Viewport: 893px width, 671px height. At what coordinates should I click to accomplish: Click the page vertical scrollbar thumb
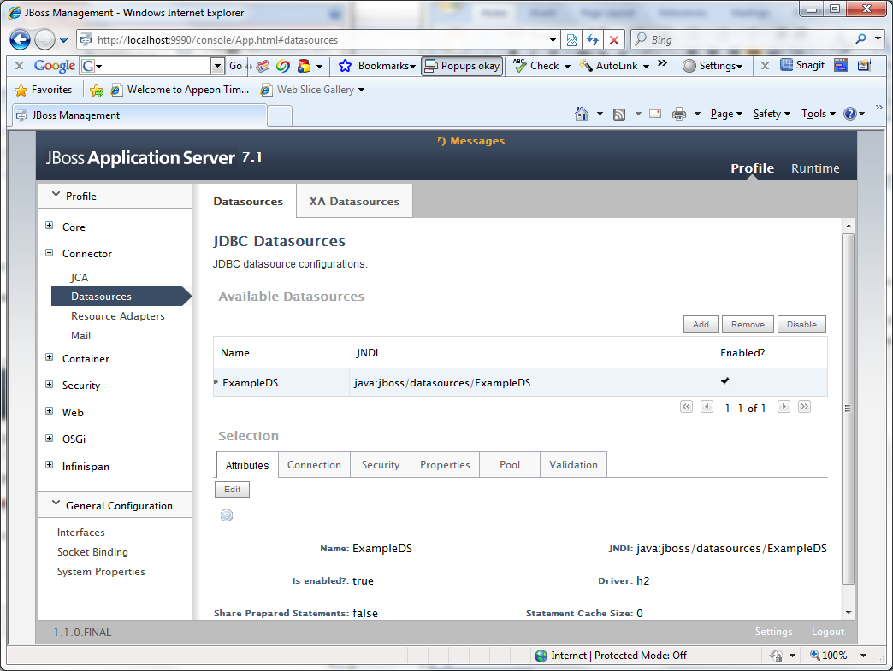click(848, 409)
